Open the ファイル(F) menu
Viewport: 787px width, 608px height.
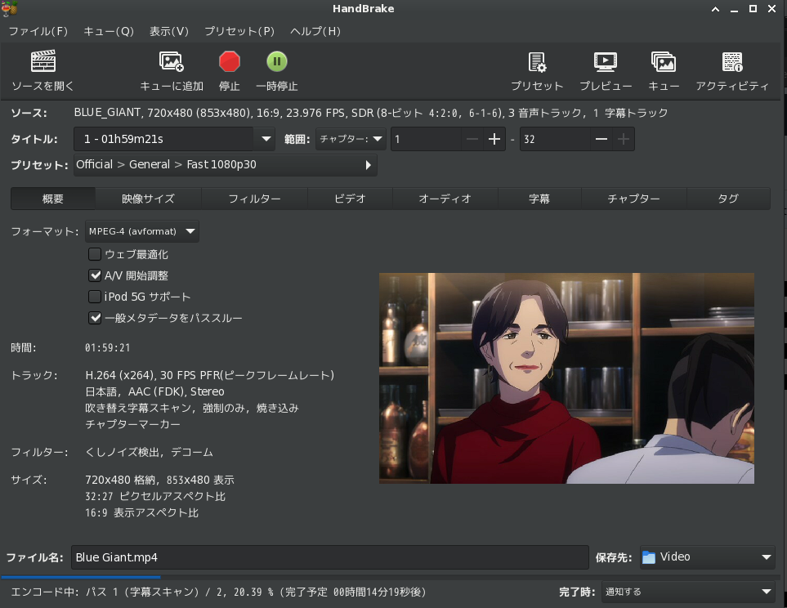pyautogui.click(x=38, y=31)
